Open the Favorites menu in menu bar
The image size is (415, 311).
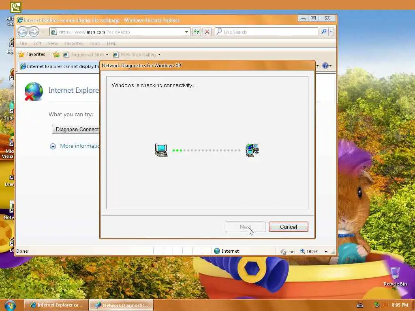(x=74, y=43)
